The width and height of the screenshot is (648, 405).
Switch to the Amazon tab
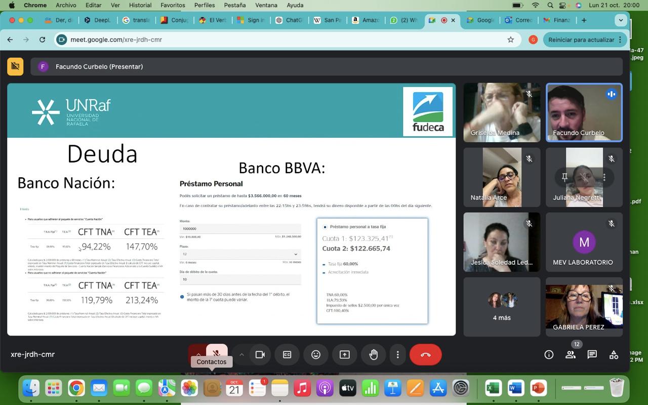tap(365, 20)
